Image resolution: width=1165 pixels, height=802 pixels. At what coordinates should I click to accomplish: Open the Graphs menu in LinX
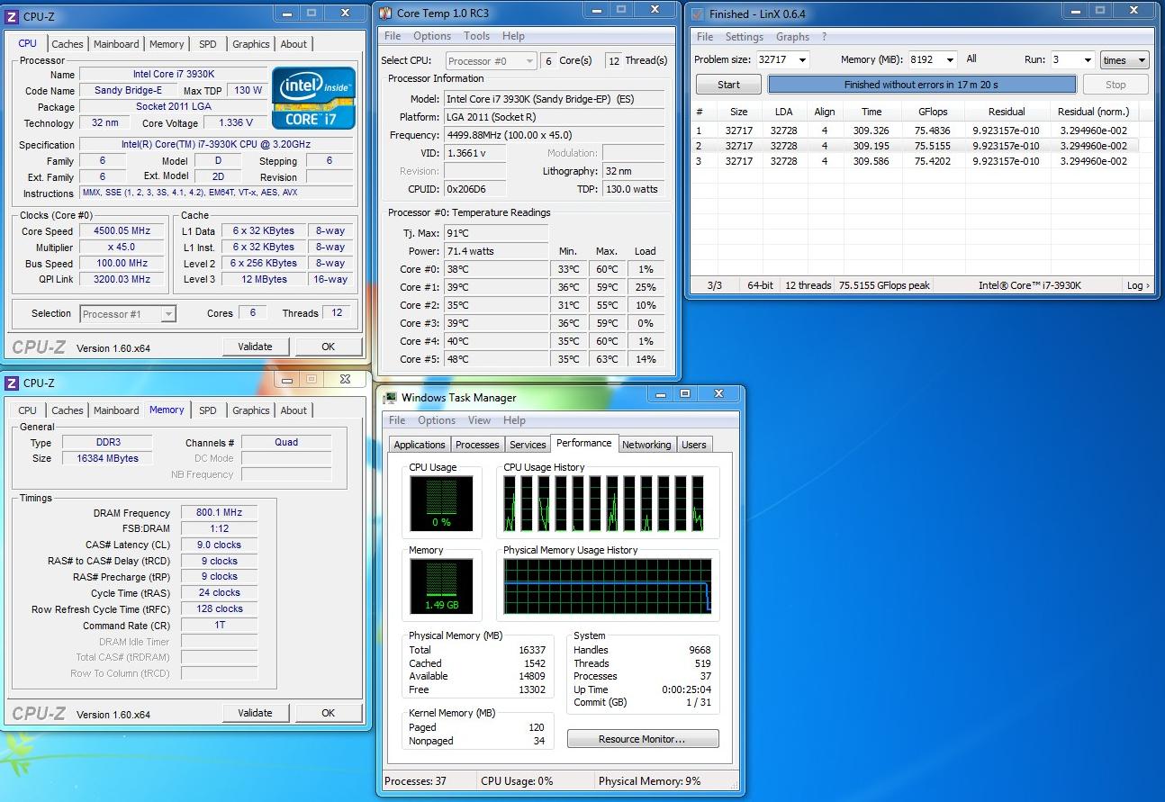click(792, 37)
